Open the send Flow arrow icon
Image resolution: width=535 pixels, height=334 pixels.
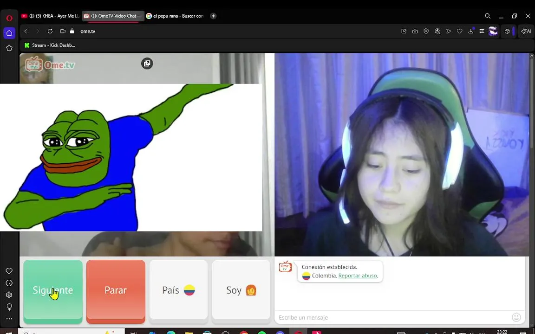449,31
